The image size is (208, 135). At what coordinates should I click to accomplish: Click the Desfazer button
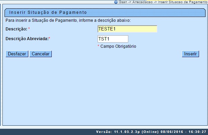tap(17, 54)
